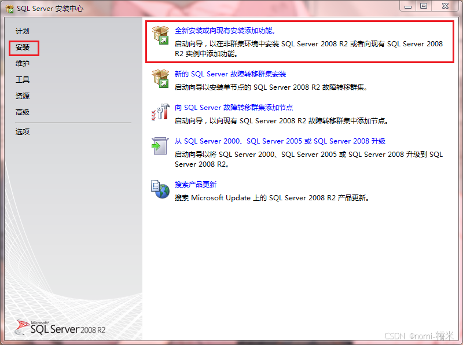Start 全新安装或向现有安装添加功能 link
The image size is (463, 345).
(225, 31)
